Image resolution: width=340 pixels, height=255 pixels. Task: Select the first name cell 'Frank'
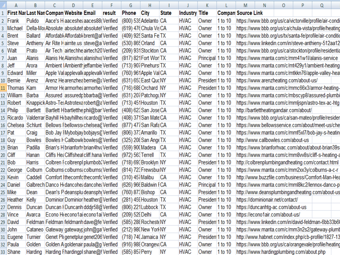(x=16, y=21)
